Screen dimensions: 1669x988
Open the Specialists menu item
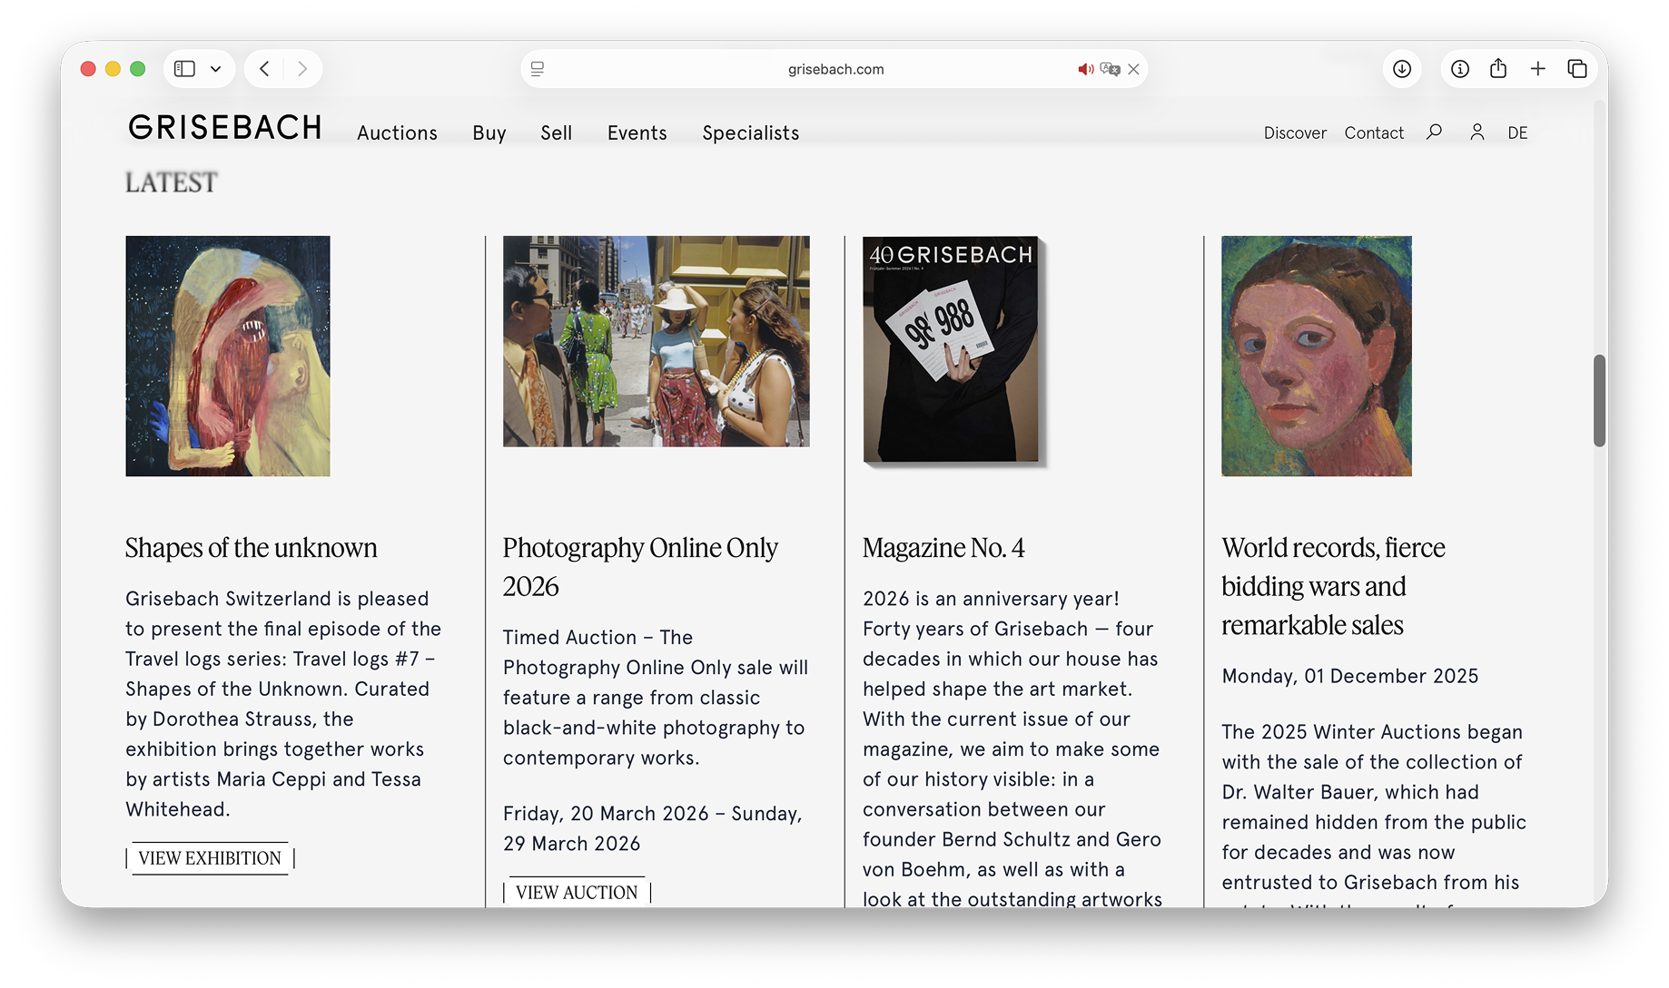tap(750, 133)
